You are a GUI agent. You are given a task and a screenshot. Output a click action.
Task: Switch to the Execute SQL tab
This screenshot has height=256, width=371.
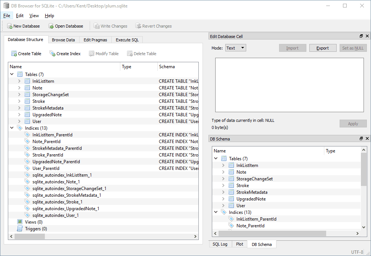point(127,40)
